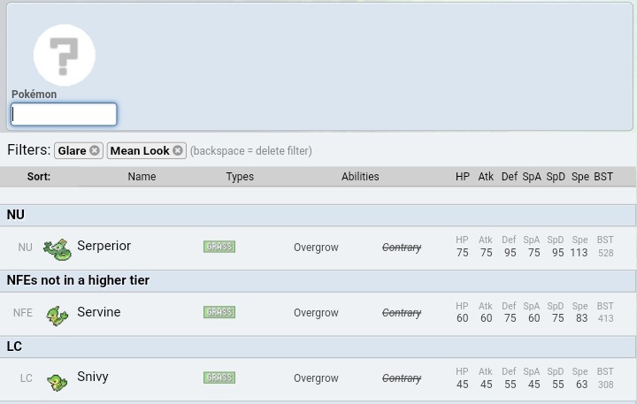The image size is (637, 404).
Task: Select Servine from the results
Action: (x=98, y=312)
